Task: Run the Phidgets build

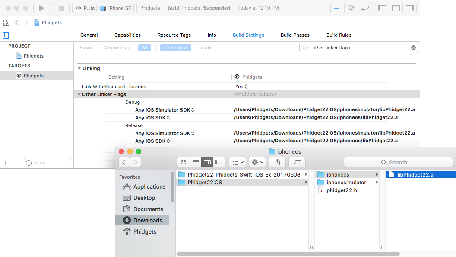Action: coord(41,8)
